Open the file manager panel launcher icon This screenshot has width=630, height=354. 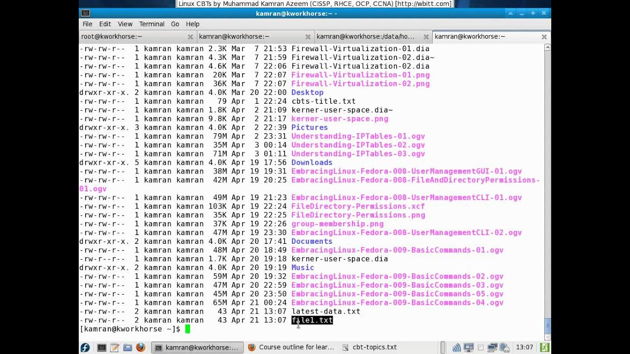(127, 348)
